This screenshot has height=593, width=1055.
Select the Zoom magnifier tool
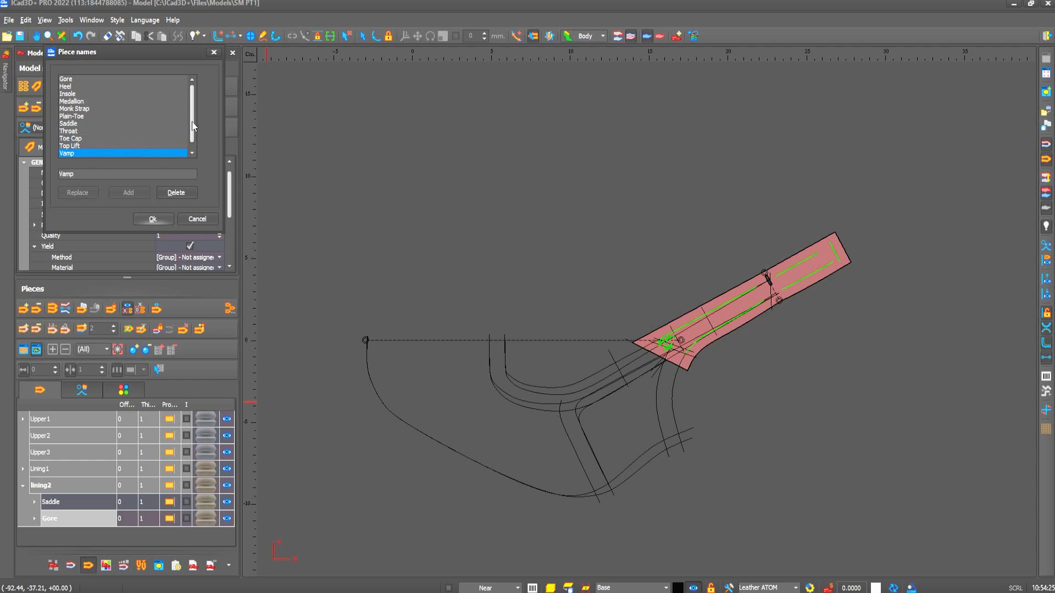[x=48, y=36]
